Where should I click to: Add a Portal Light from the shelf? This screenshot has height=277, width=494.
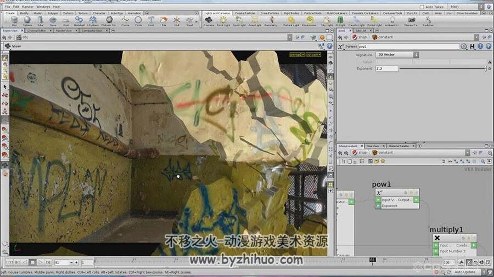tap(374, 21)
